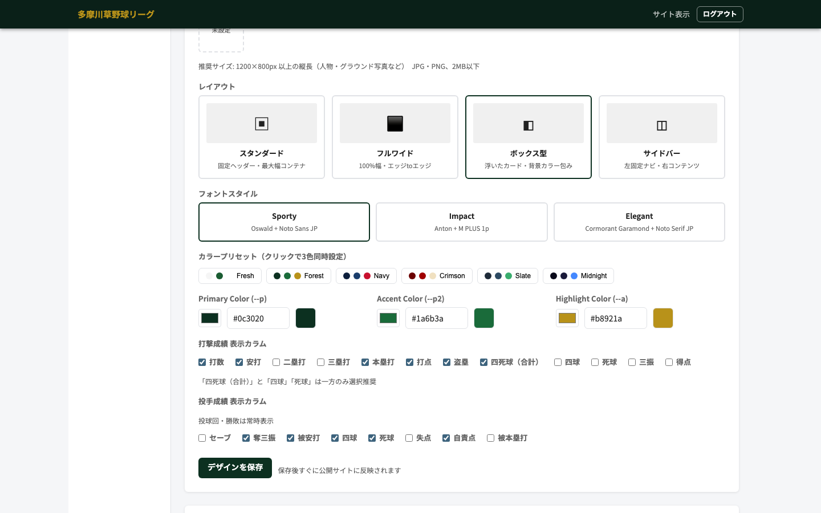The width and height of the screenshot is (821, 513).
Task: Choose the Elegant font style
Action: (639, 222)
